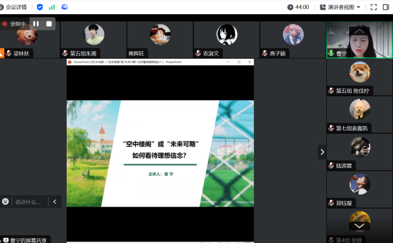Click the blue security shield icon

pyautogui.click(x=39, y=7)
